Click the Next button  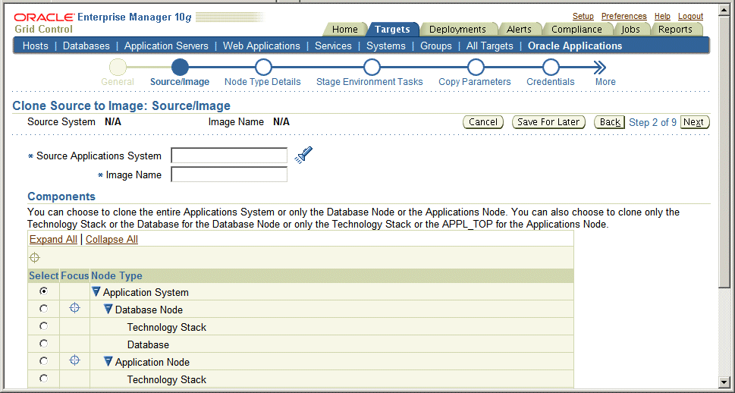click(695, 122)
